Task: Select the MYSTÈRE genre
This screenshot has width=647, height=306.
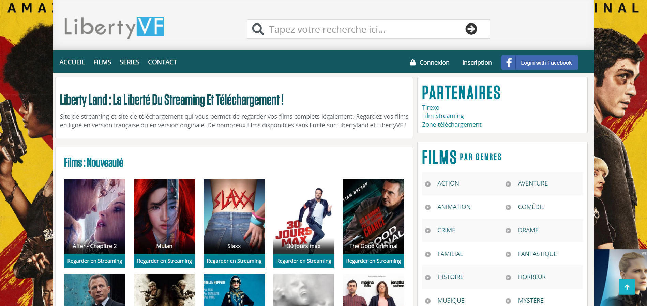Action: tap(531, 301)
